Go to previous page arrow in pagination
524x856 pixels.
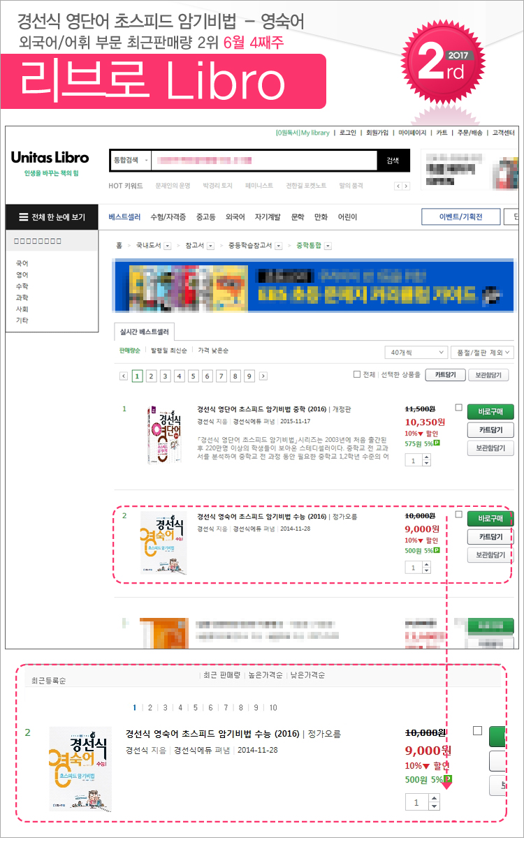coord(124,376)
